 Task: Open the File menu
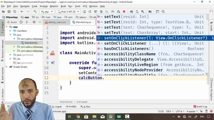3,6
